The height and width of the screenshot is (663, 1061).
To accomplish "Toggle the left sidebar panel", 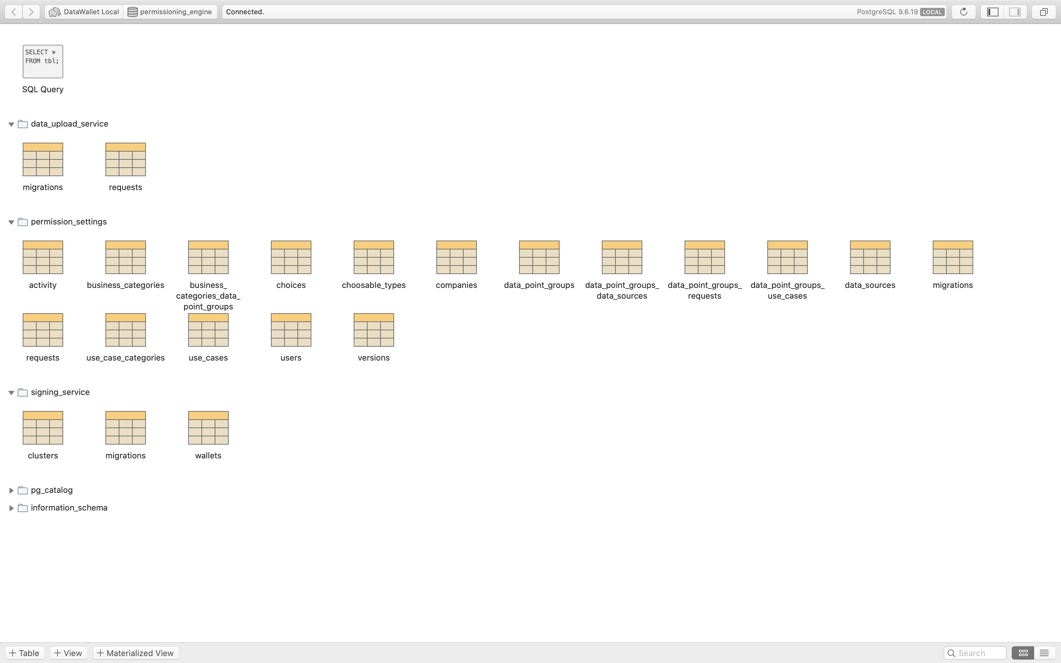I will click(x=992, y=12).
